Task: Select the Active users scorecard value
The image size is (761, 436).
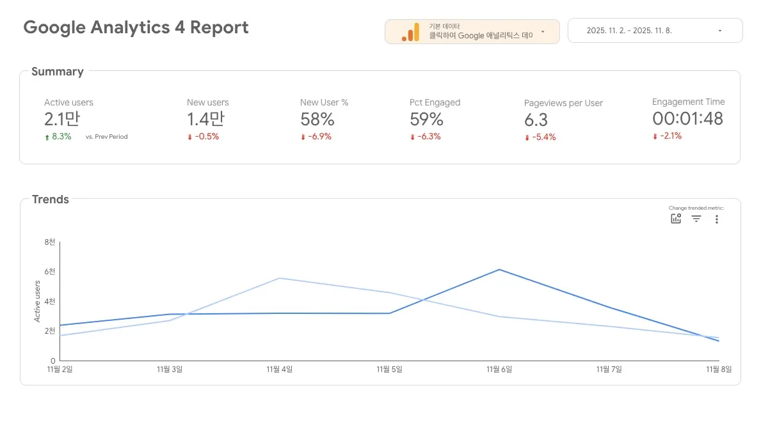Action: (62, 119)
